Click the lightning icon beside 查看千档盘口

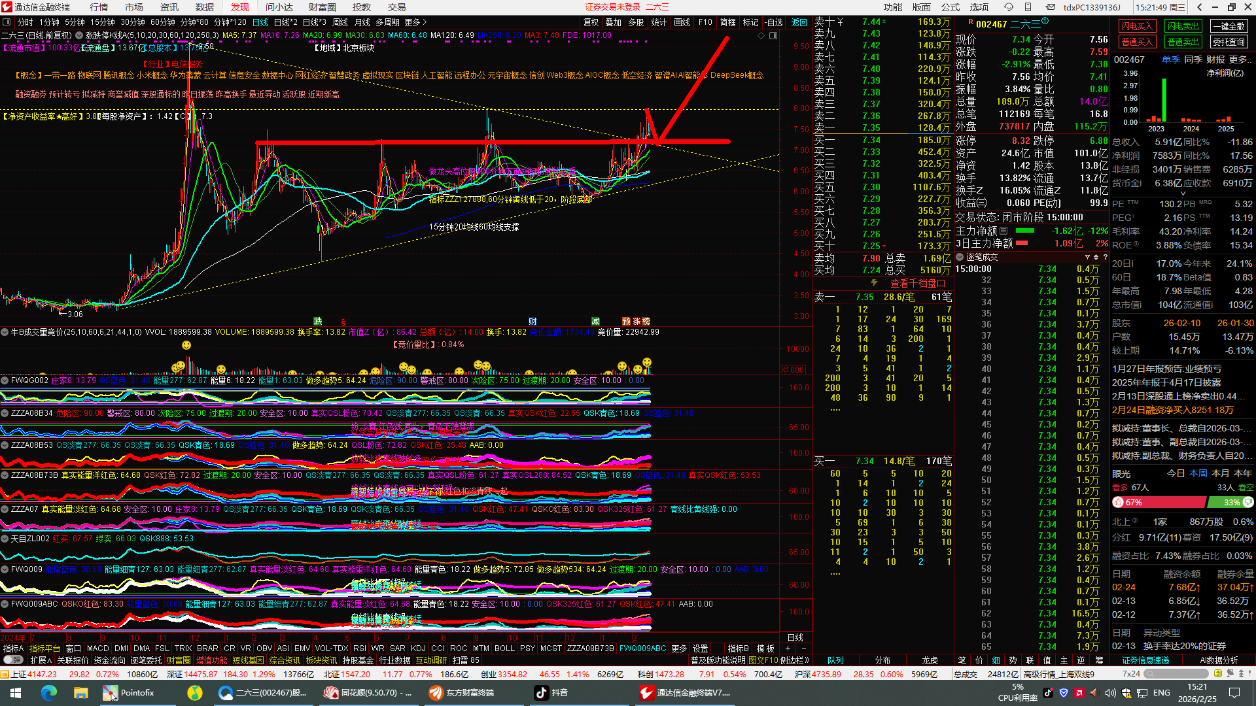874,283
